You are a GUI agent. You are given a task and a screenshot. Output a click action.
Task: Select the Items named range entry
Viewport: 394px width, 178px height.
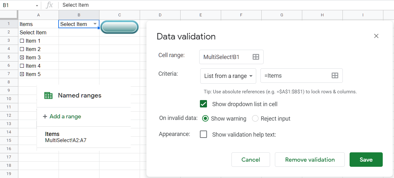tap(66, 137)
